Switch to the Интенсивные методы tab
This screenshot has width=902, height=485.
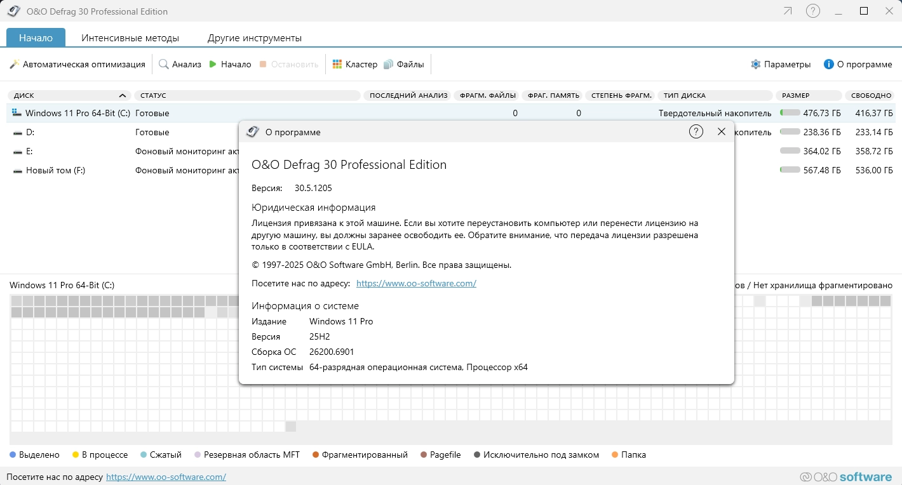[x=130, y=37]
